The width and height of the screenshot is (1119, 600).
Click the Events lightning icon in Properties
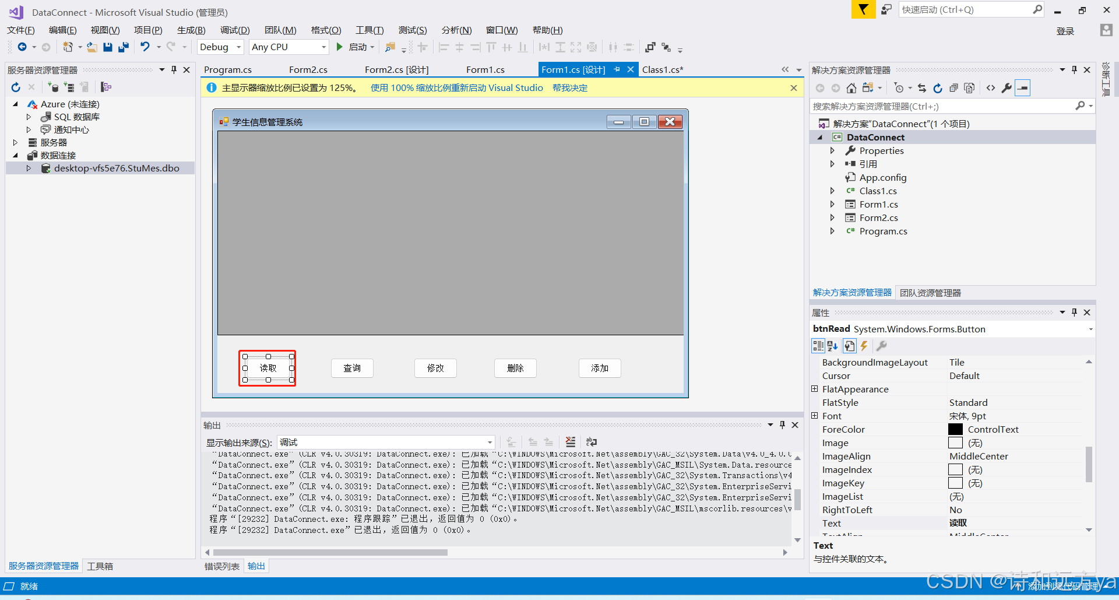tap(864, 346)
